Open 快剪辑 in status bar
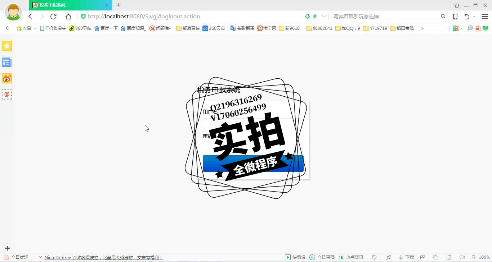 295,257
